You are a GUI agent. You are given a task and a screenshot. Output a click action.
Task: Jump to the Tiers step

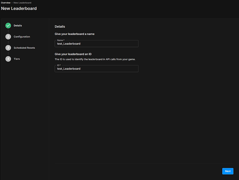17,59
